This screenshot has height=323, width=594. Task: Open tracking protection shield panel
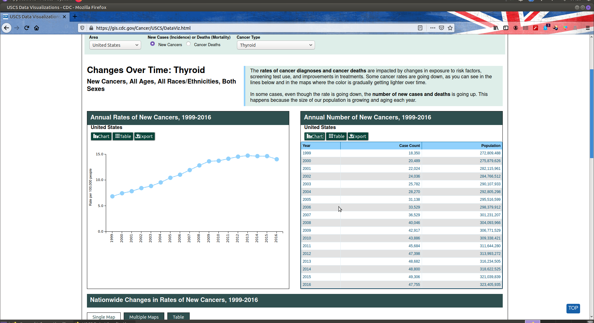pos(82,28)
